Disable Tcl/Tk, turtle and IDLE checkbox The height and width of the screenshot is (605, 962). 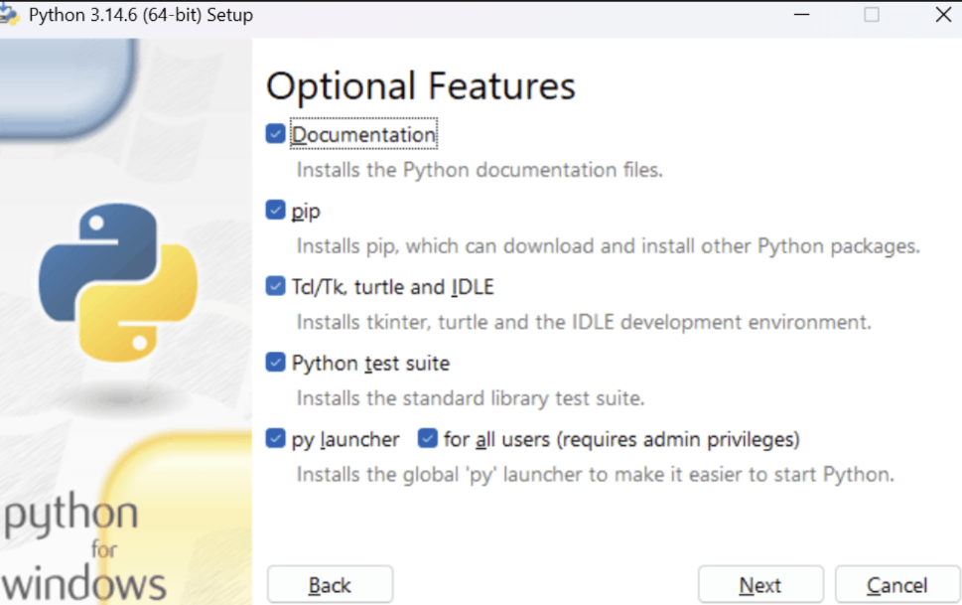click(275, 286)
